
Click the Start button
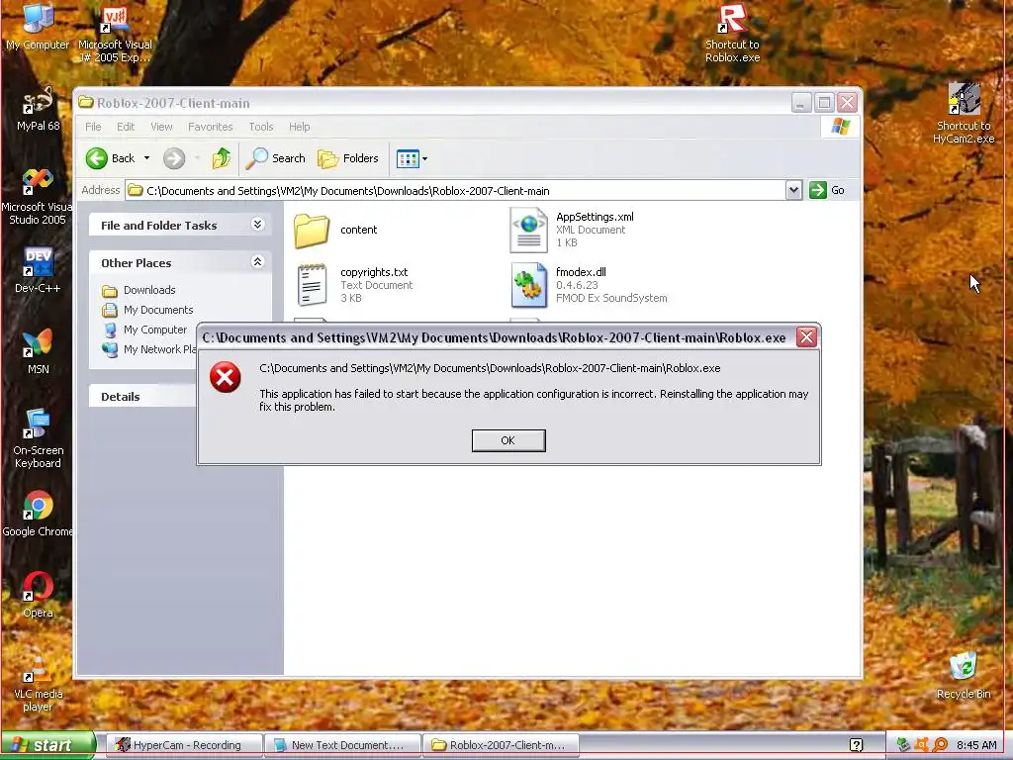click(x=46, y=745)
